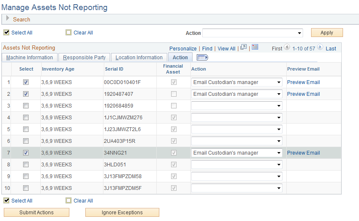The width and height of the screenshot is (359, 221).
Task: Open Action dropdown for serial 00C0D010401F
Action: pos(237,82)
